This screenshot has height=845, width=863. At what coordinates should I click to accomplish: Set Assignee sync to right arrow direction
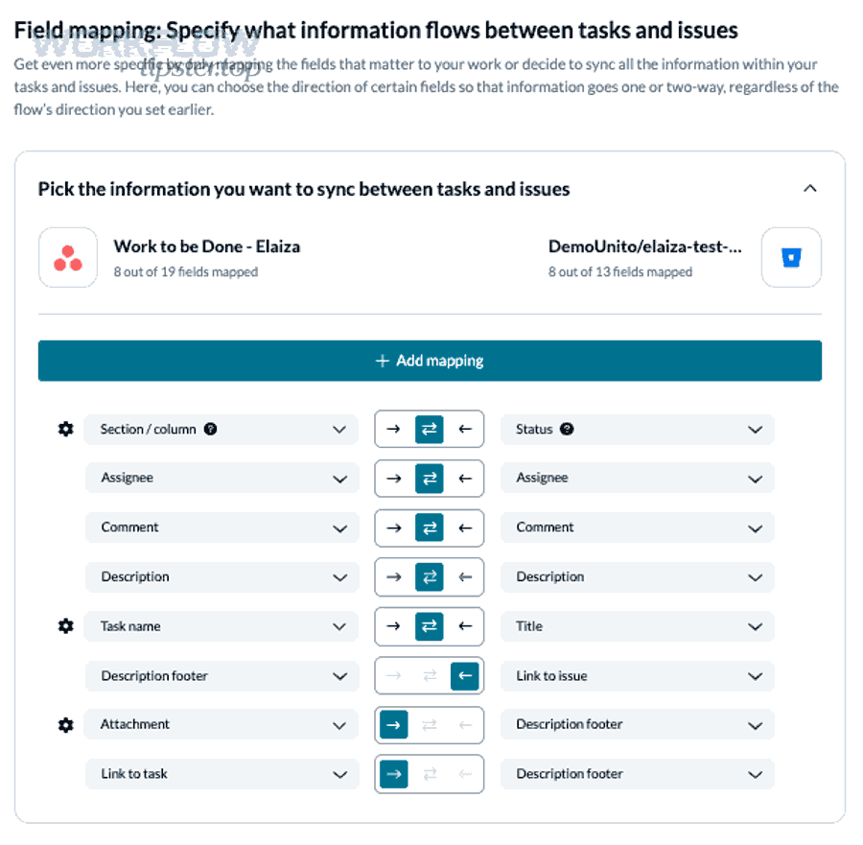tap(393, 479)
